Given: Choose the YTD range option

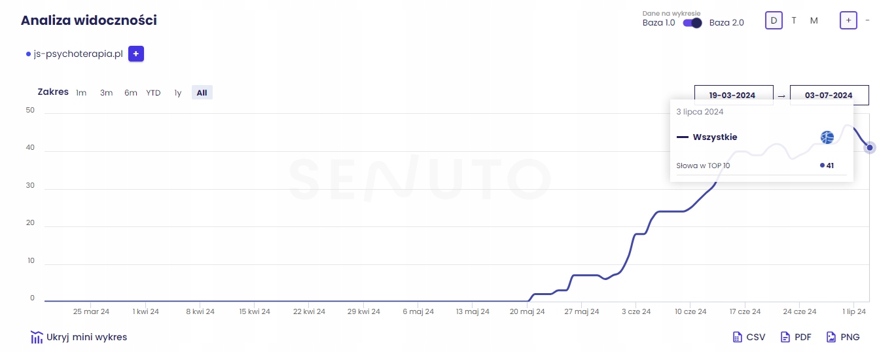Looking at the screenshot, I should (153, 93).
